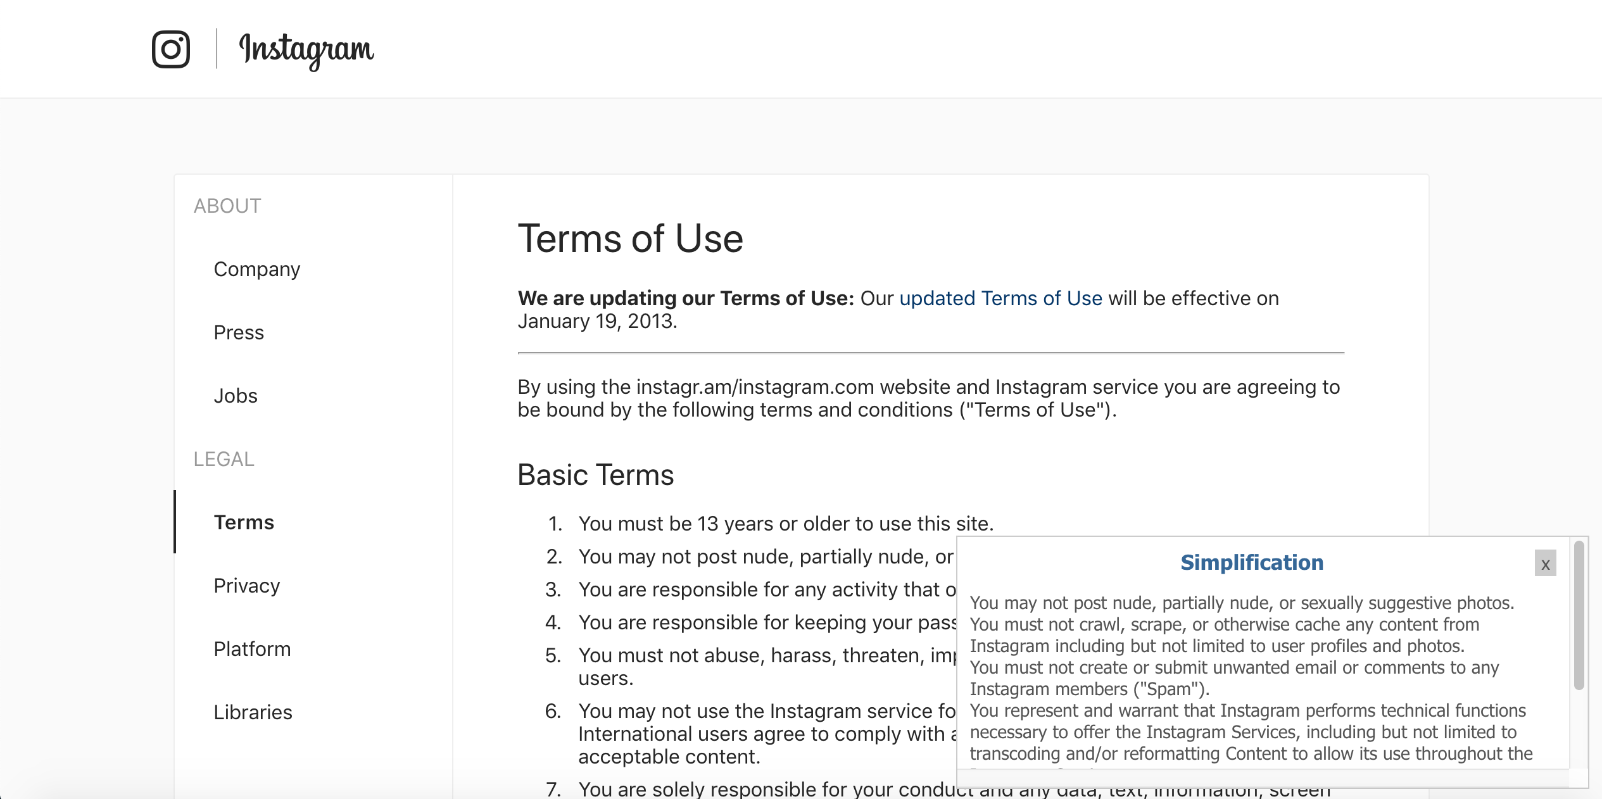Click the Simplification popup title
Image resolution: width=1602 pixels, height=799 pixels.
tap(1252, 562)
